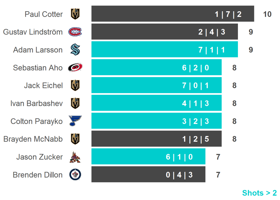The image size is (280, 200).
Task: Click the Arizona Coyotes logo
Action: [75, 157]
